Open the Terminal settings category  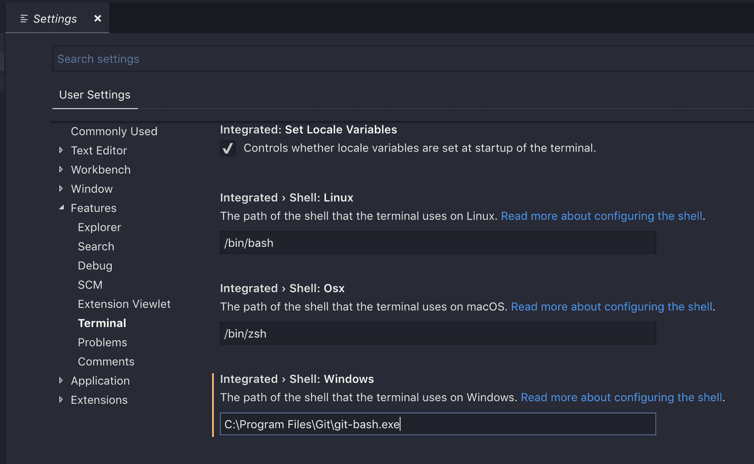pos(102,323)
